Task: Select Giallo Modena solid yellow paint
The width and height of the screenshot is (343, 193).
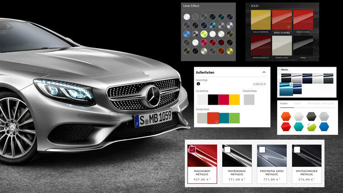Action: coord(261,20)
